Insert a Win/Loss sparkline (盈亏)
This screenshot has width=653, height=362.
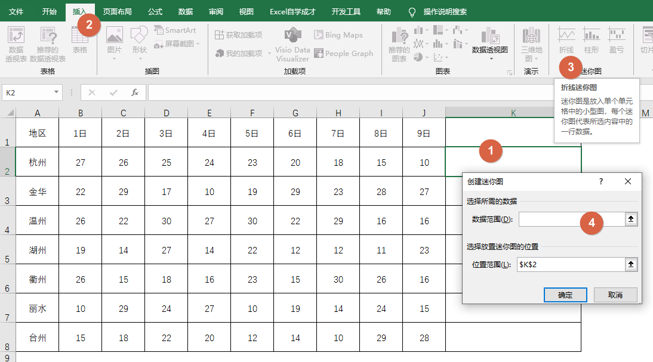click(x=617, y=41)
